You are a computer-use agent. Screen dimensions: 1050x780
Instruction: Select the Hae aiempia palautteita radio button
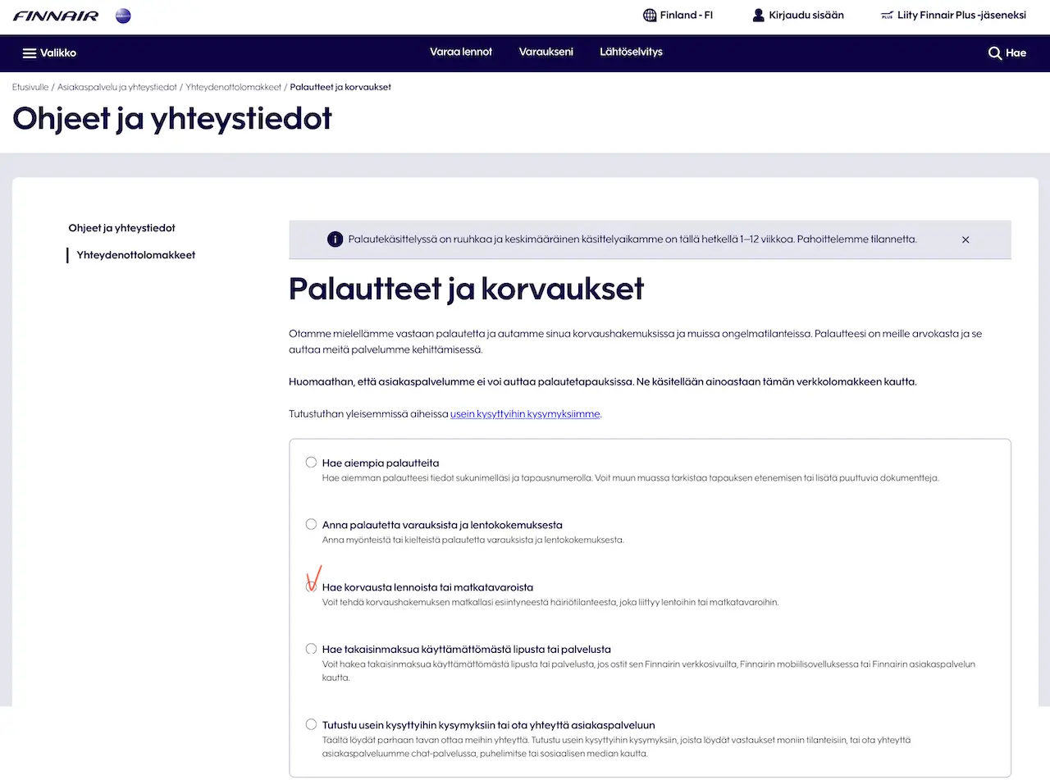(311, 463)
